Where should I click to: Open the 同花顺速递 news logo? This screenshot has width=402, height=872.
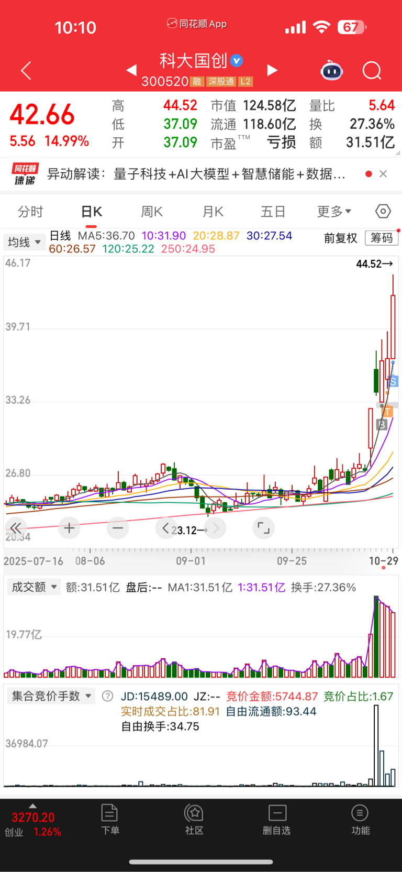(25, 174)
